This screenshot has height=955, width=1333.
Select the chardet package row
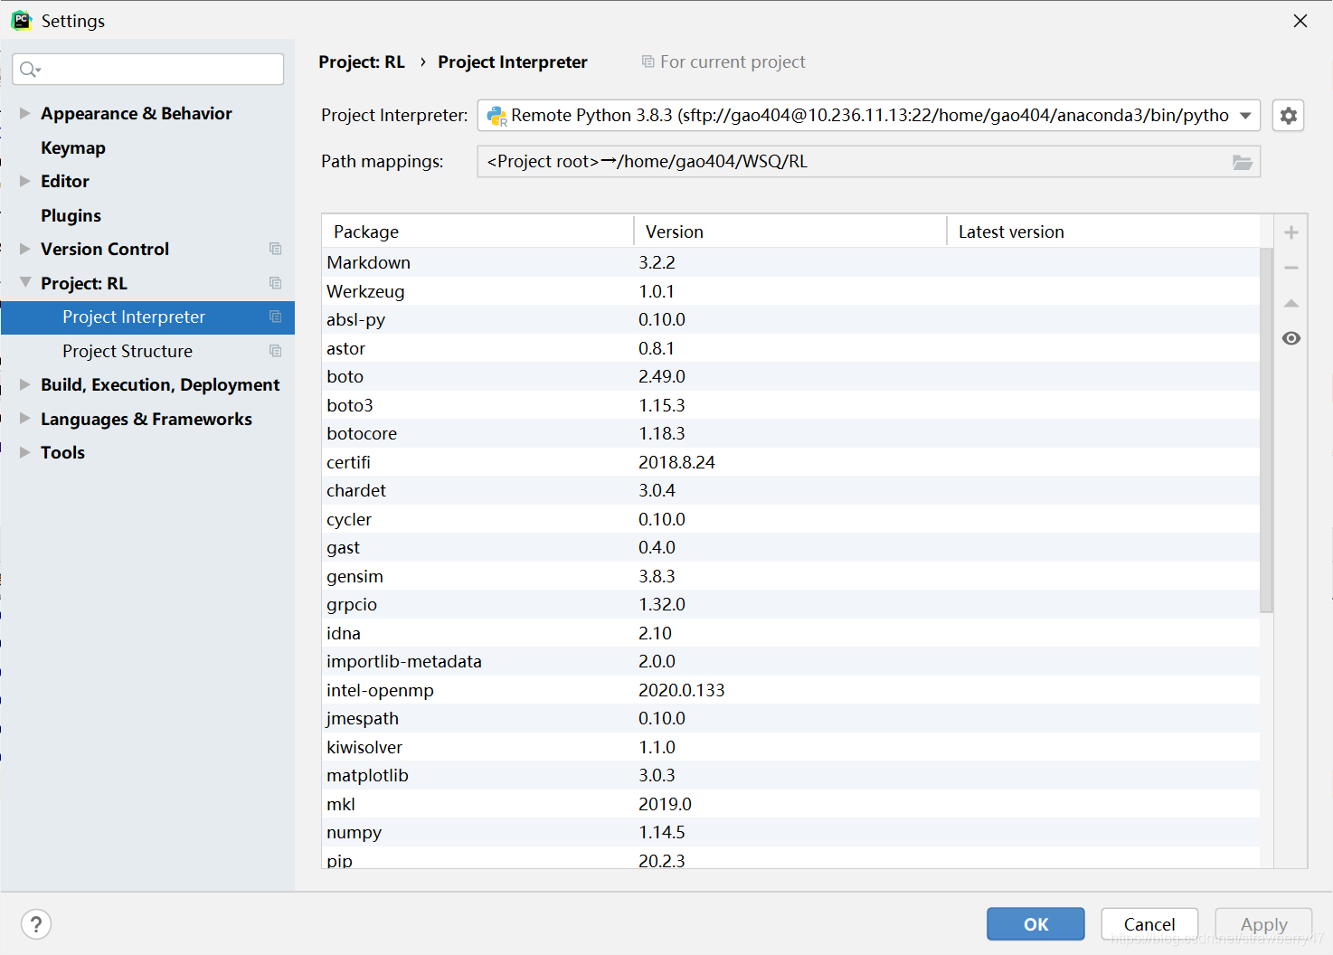pos(790,490)
